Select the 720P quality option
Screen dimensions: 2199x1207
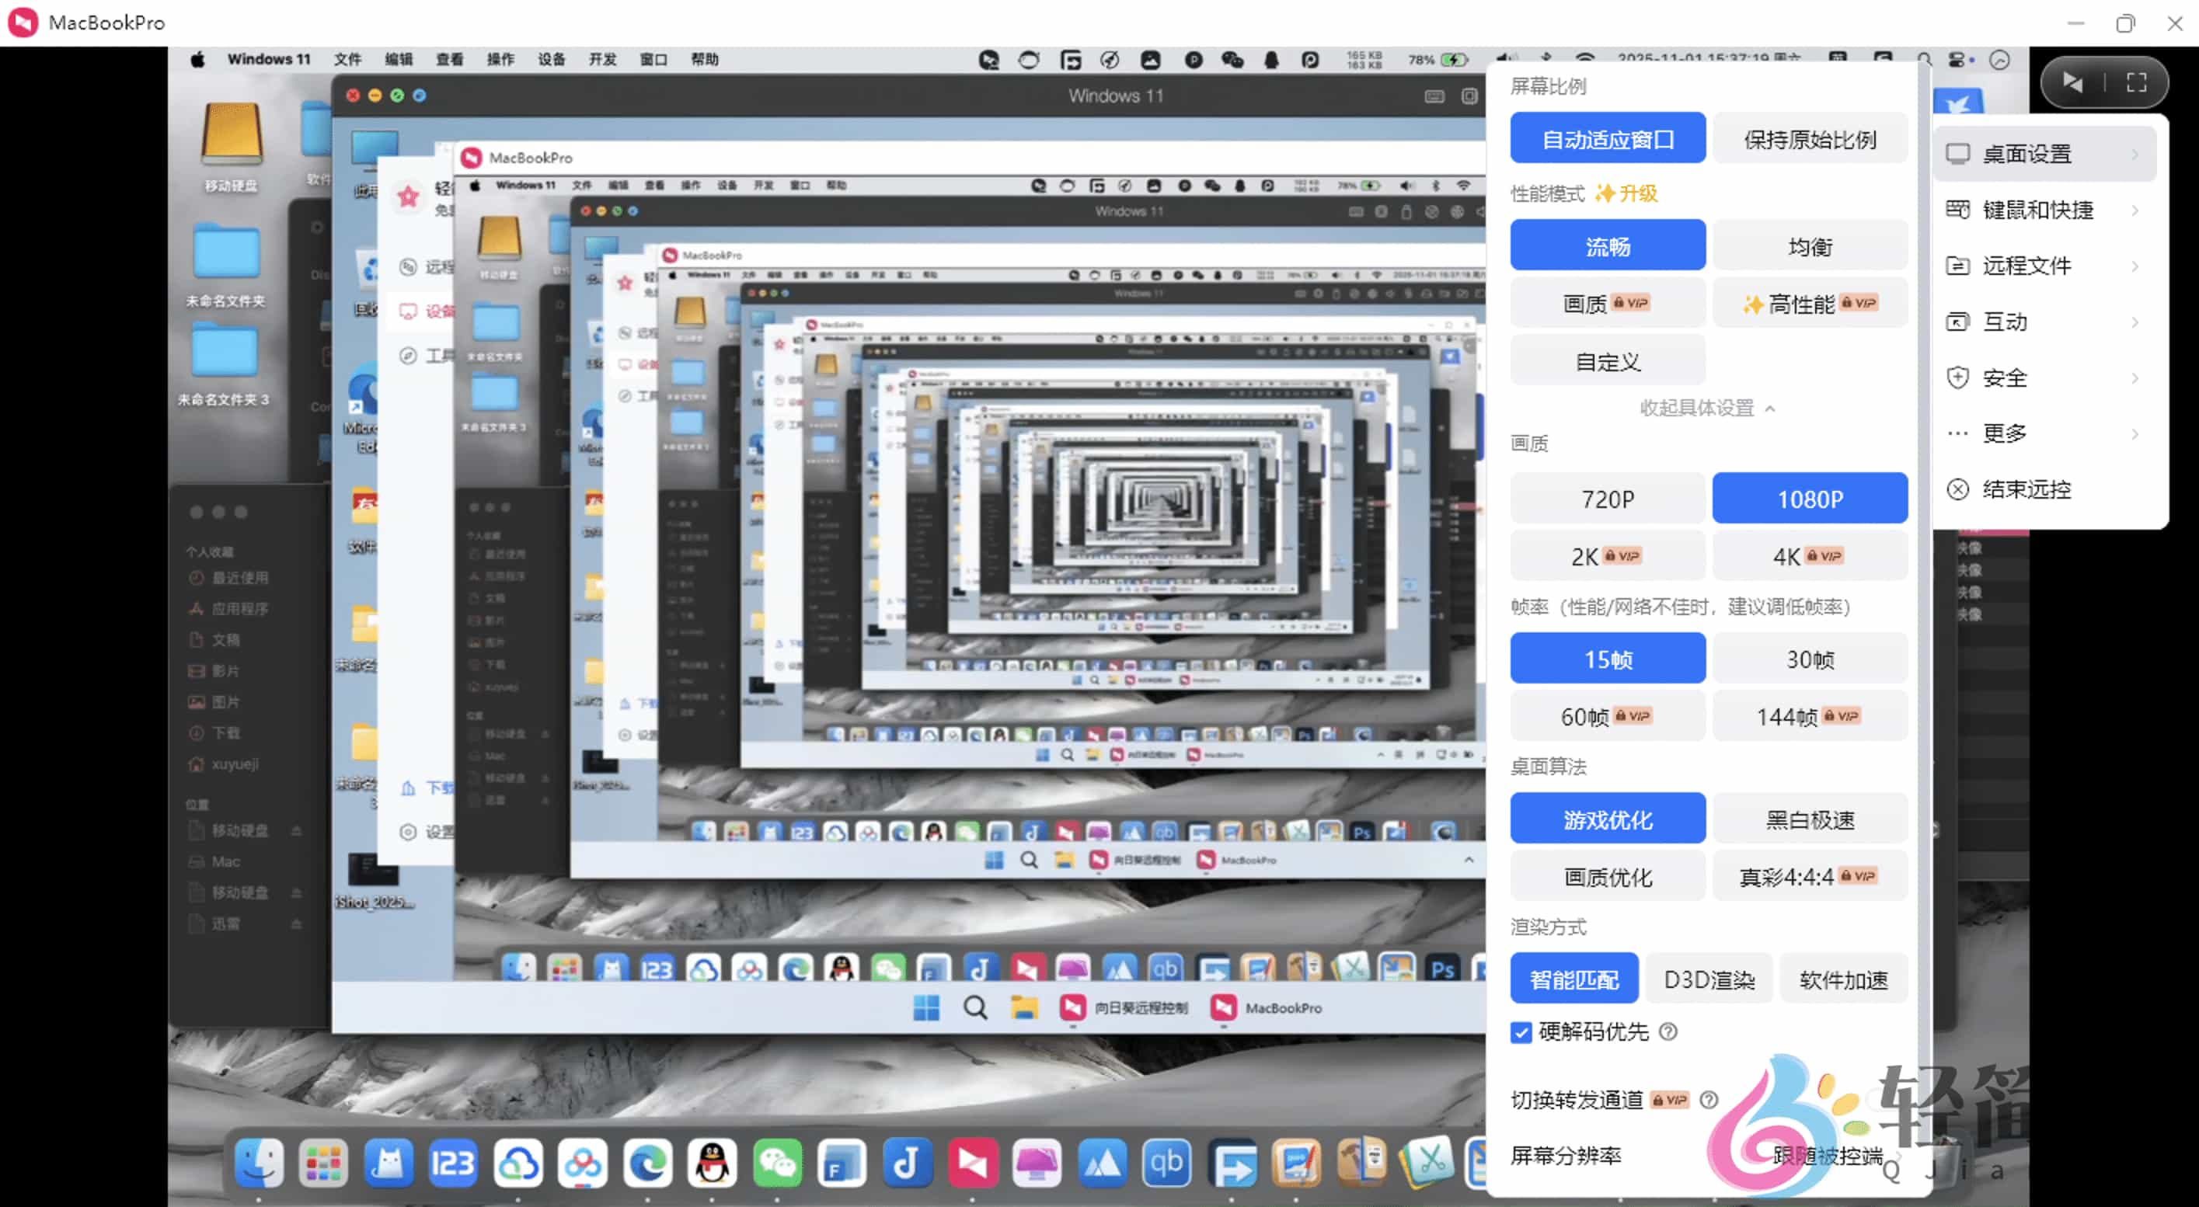click(x=1607, y=499)
